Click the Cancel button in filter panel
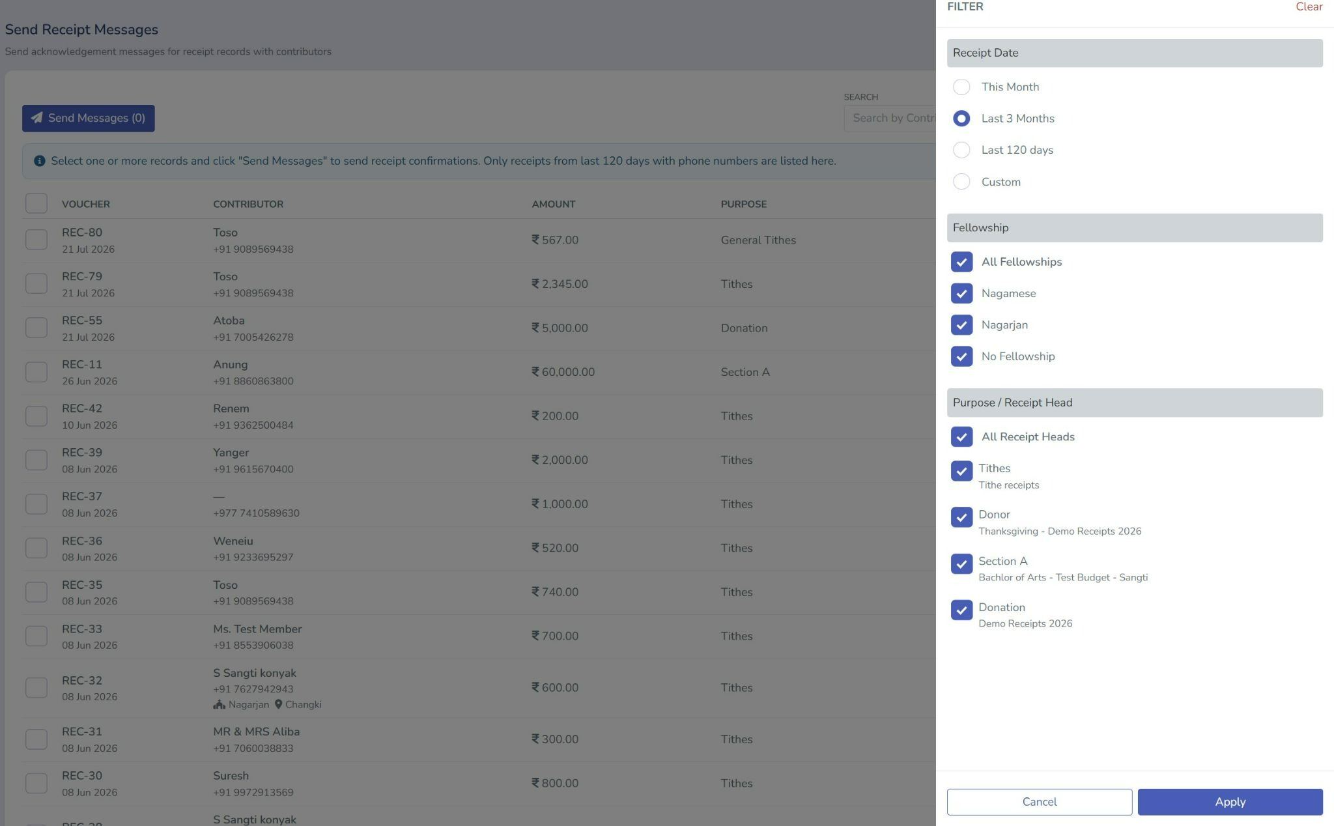Screen dimensions: 1334x826 [1039, 802]
